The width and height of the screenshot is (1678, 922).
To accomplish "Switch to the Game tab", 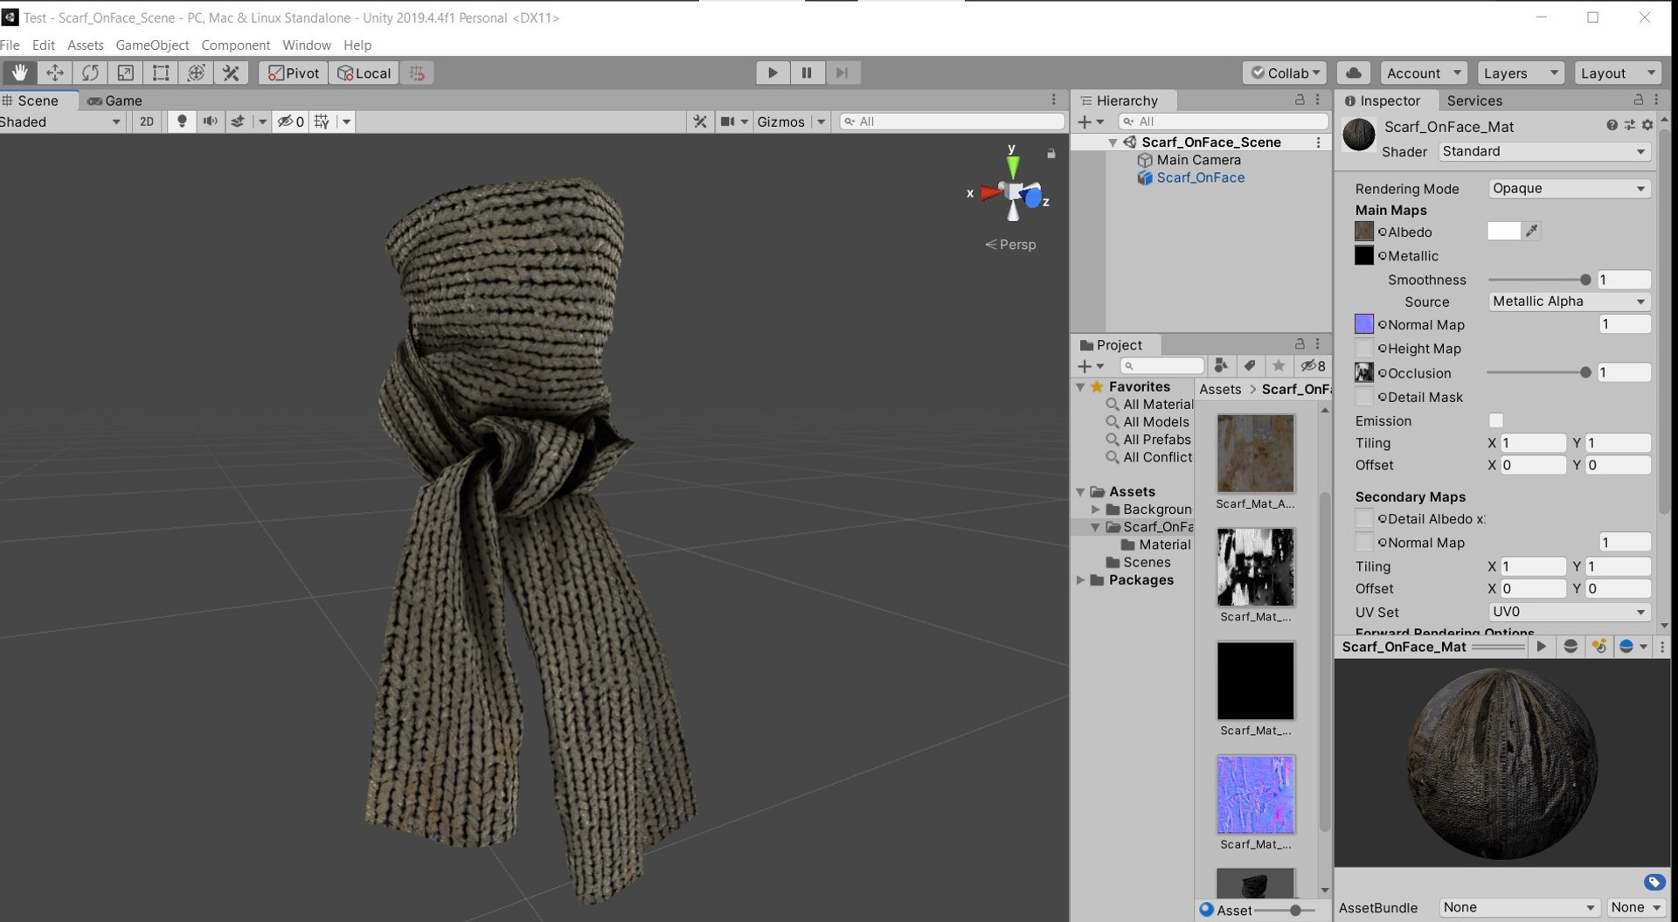I will click(114, 101).
